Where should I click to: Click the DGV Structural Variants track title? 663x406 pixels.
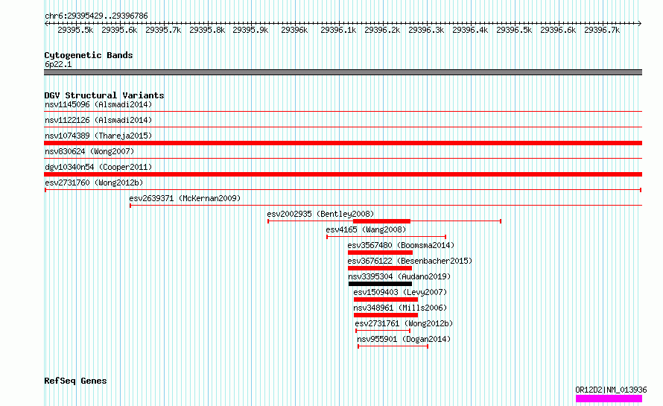coord(104,95)
